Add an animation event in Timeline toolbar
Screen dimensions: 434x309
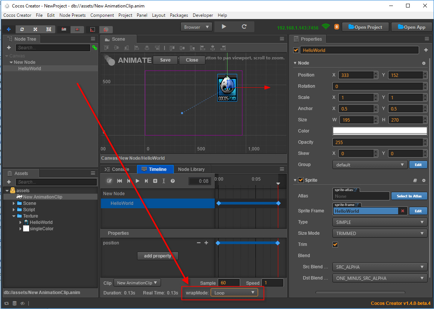[x=164, y=181]
